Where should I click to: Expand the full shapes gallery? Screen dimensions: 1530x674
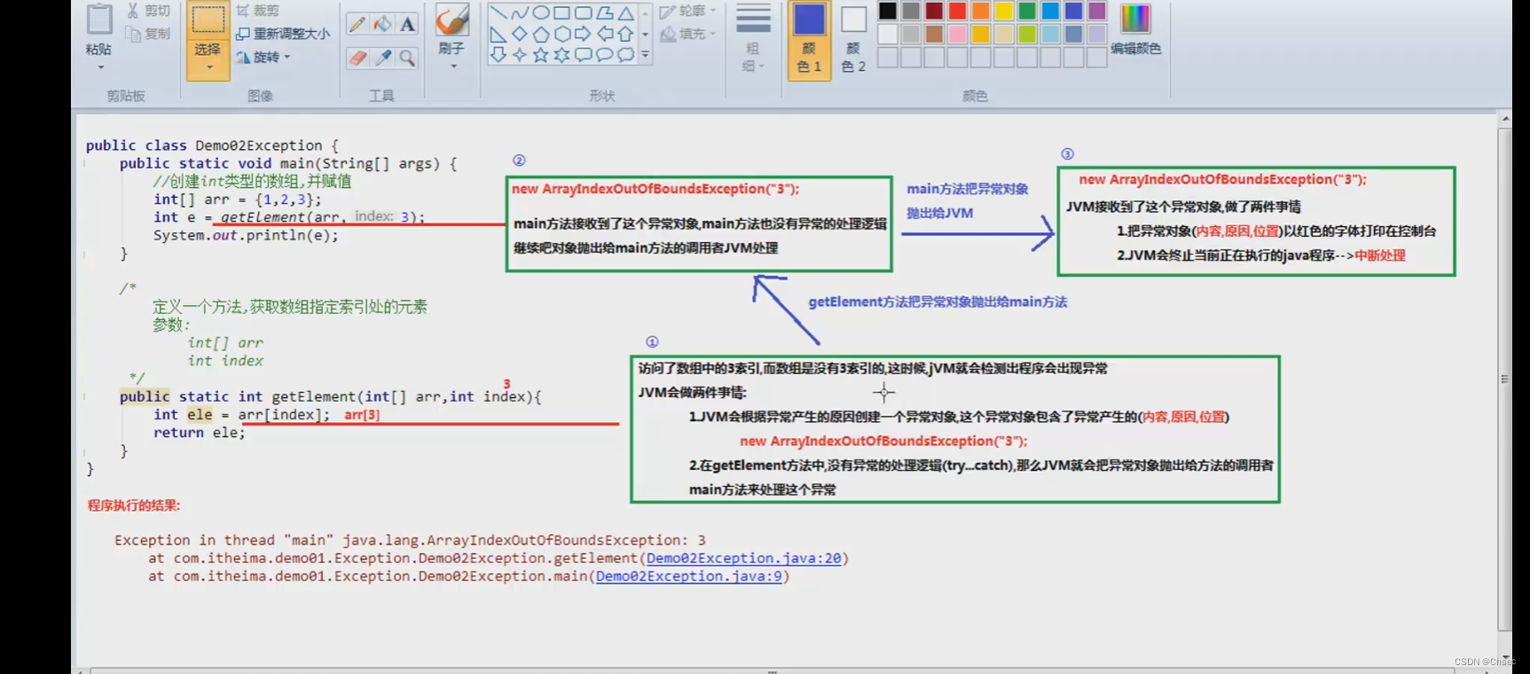[x=645, y=55]
